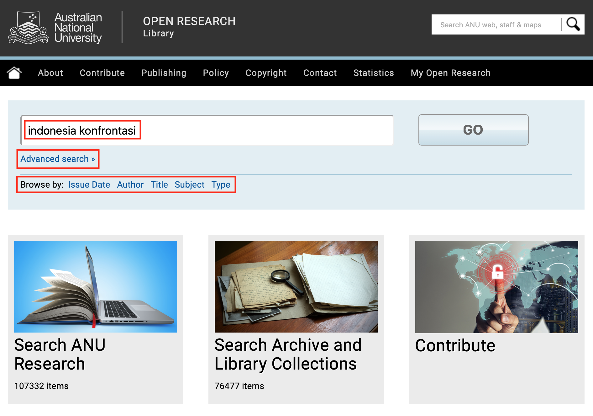Image resolution: width=593 pixels, height=416 pixels.
Task: Click the 76477 items count
Action: pyautogui.click(x=239, y=386)
